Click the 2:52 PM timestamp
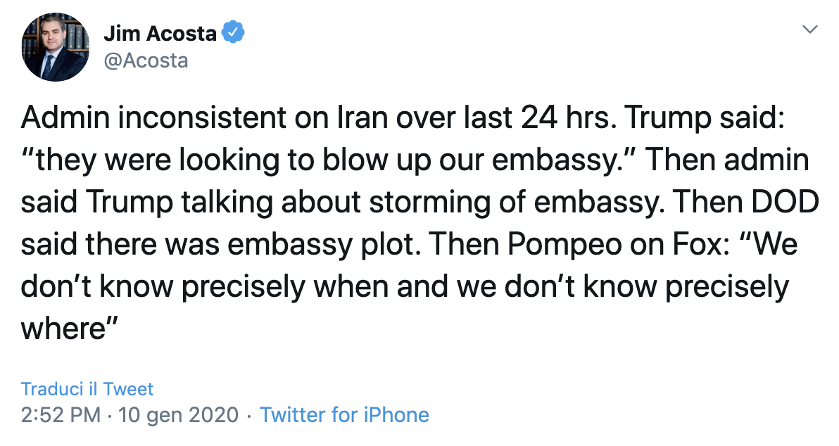 point(61,414)
